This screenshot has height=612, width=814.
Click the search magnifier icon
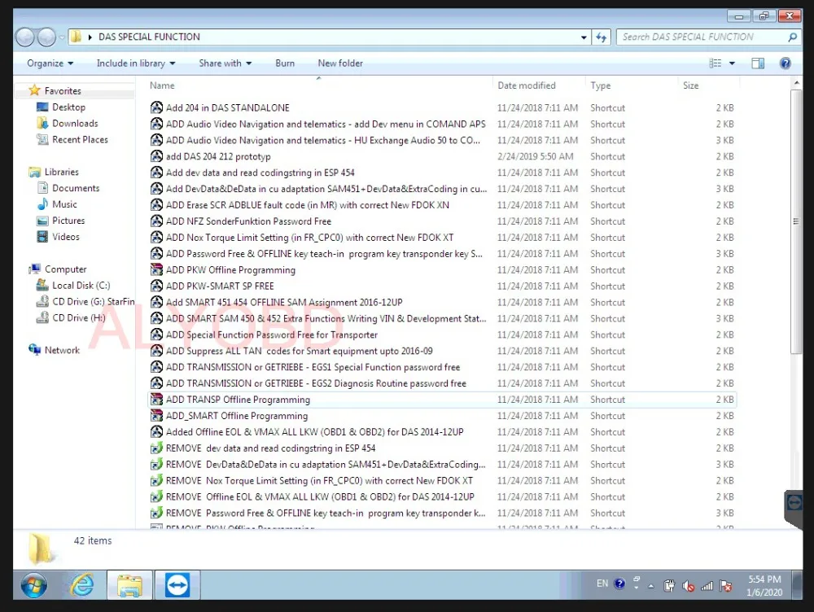click(792, 37)
